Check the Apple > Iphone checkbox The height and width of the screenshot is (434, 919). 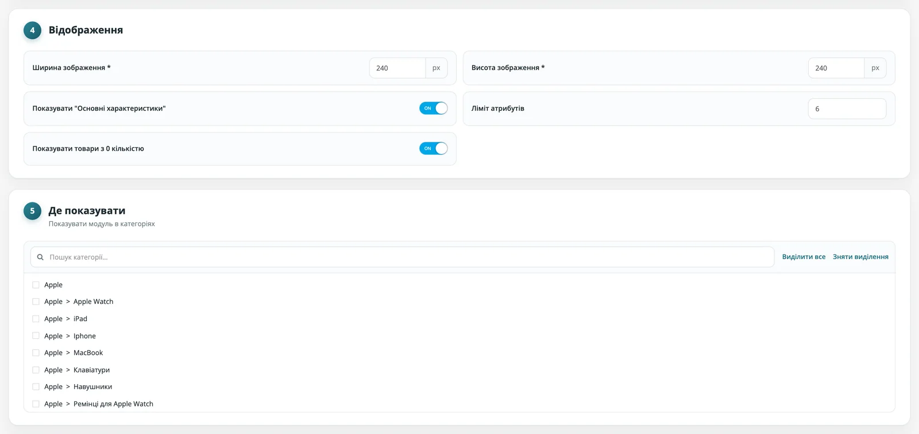tap(36, 336)
